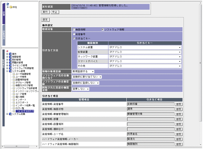Image resolution: width=203 pixels, height=150 pixels.
Task: Open the 新規登録する dropdown
Action: 83,71
